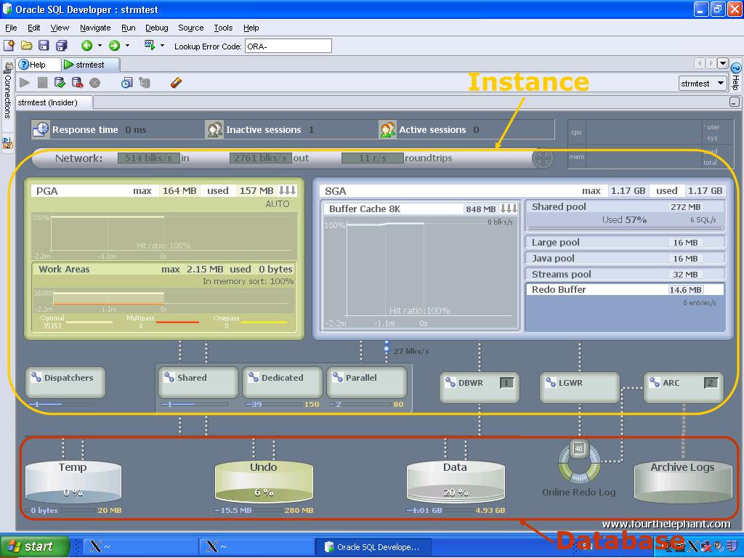Open the View menu

pos(60,28)
